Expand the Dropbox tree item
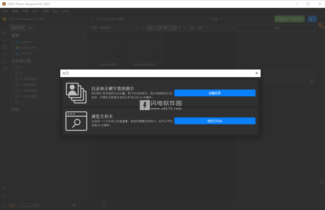325x210 pixels. (12, 42)
